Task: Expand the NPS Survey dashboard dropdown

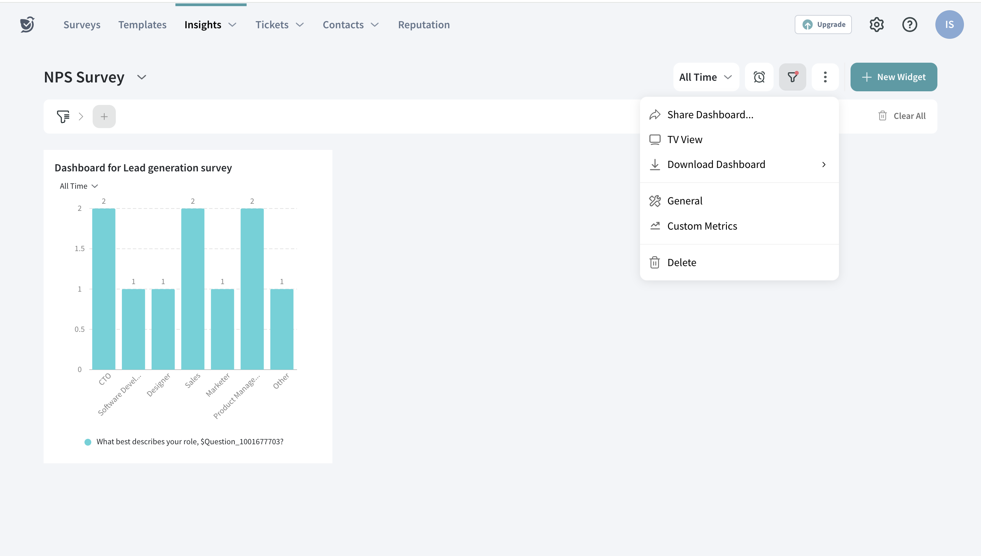Action: 142,78
